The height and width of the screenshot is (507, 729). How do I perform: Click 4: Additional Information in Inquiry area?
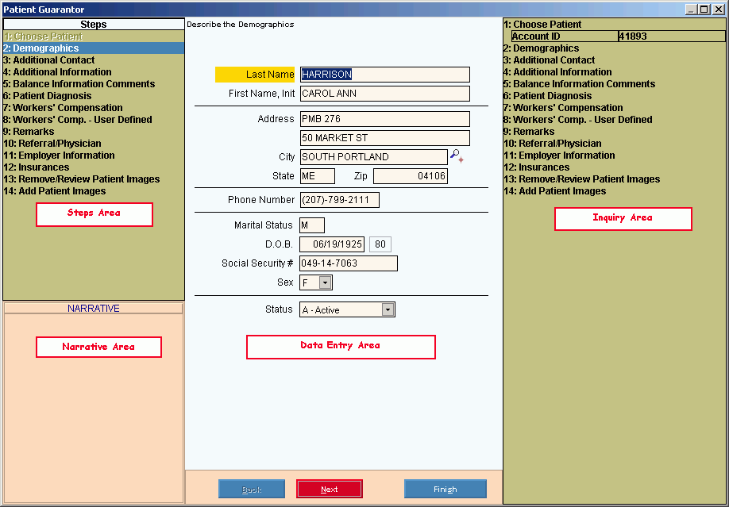(557, 72)
